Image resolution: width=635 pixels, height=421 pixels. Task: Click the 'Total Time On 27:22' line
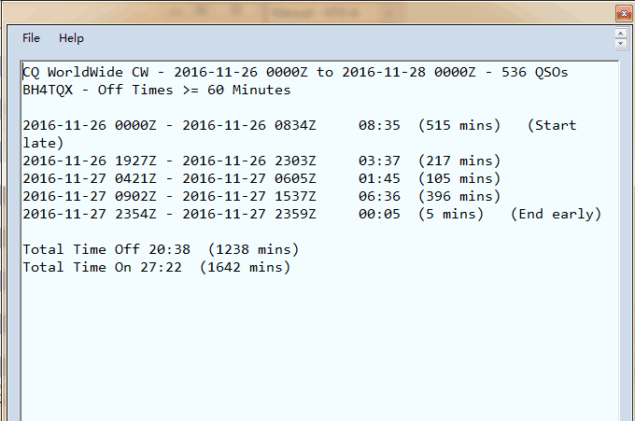[157, 268]
